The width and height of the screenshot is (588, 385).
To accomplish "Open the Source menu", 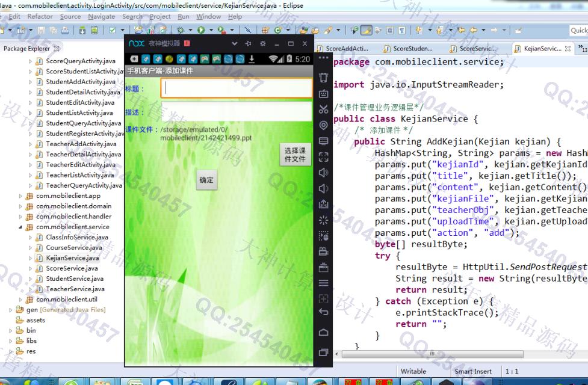I will point(70,16).
